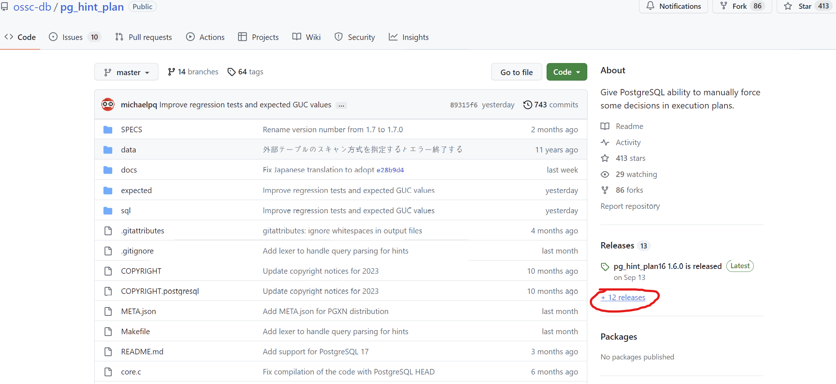
Task: Click the release tag icon beside pg_hint_plan16
Action: tap(605, 266)
